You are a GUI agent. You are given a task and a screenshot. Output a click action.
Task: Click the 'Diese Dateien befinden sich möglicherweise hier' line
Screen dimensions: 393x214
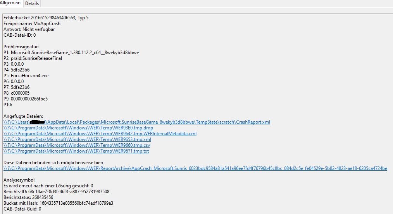(53, 163)
